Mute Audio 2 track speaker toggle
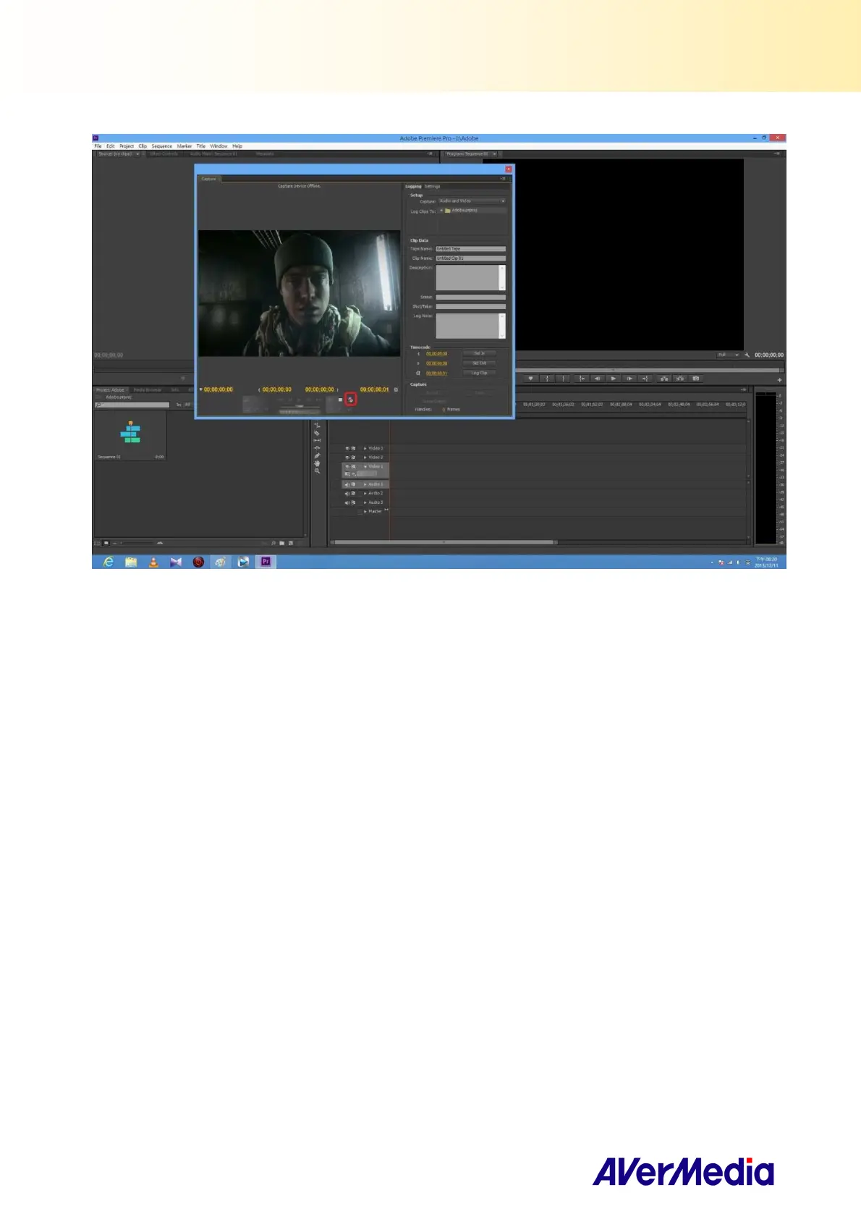The height and width of the screenshot is (1219, 861). [347, 494]
